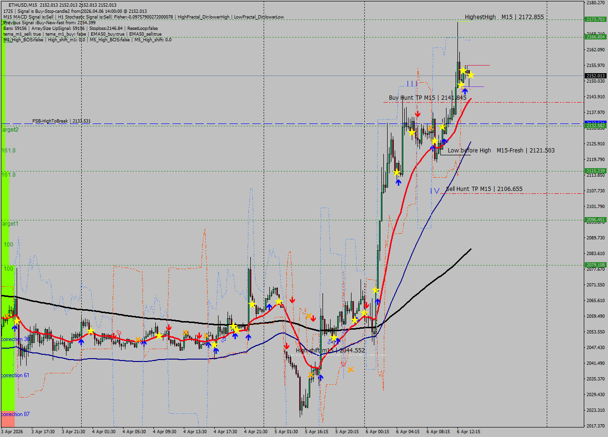
Task: Click the green 2079.108 price level tag
Action: tap(595, 265)
